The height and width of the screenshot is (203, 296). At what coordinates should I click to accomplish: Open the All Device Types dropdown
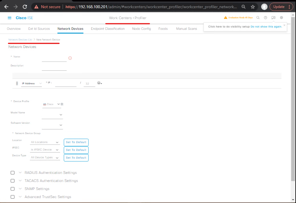tap(45, 158)
